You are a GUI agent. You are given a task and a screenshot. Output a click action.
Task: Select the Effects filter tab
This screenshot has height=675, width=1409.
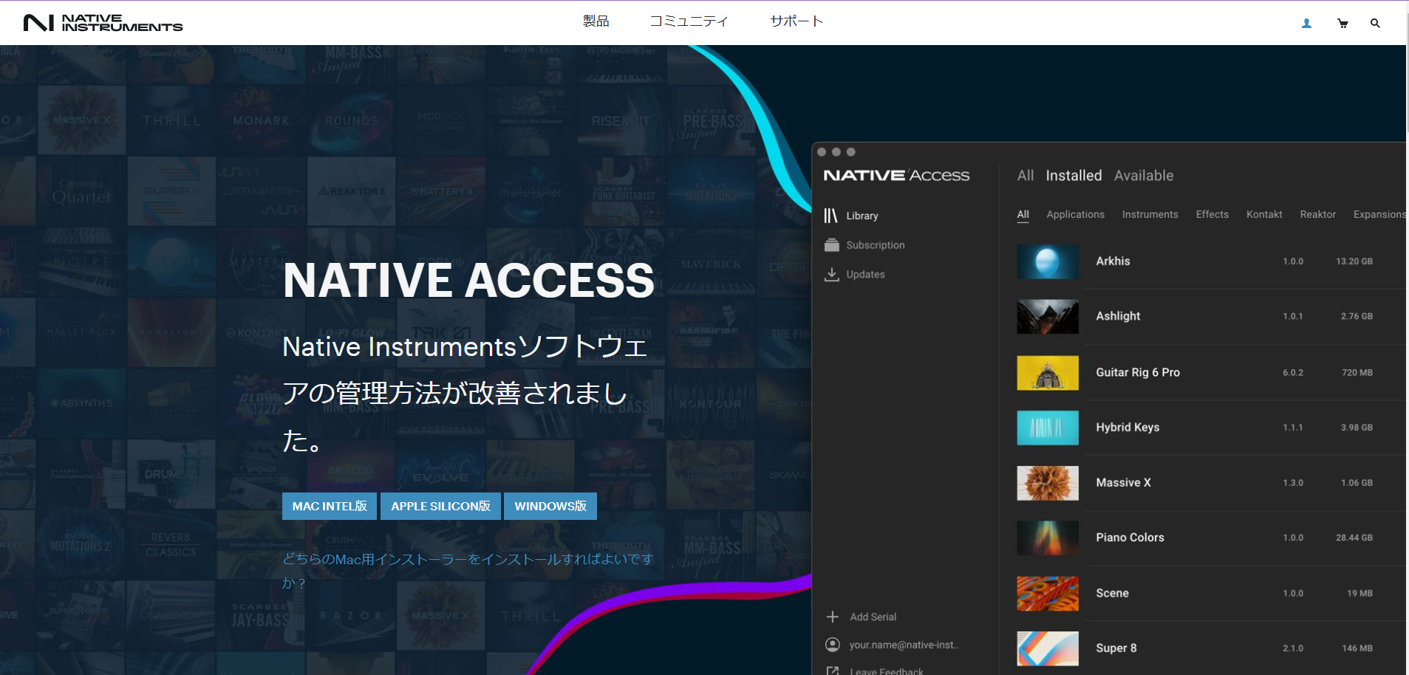pyautogui.click(x=1212, y=214)
